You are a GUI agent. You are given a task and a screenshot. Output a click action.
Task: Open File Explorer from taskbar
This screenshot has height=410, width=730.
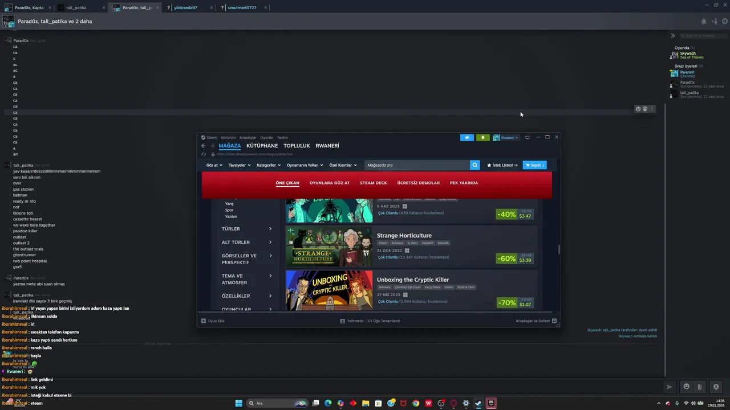[x=366, y=403]
